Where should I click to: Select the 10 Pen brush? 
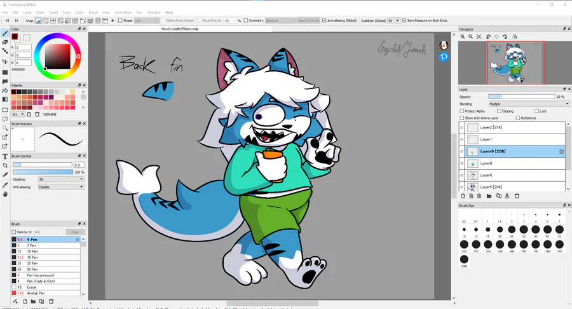click(x=46, y=251)
